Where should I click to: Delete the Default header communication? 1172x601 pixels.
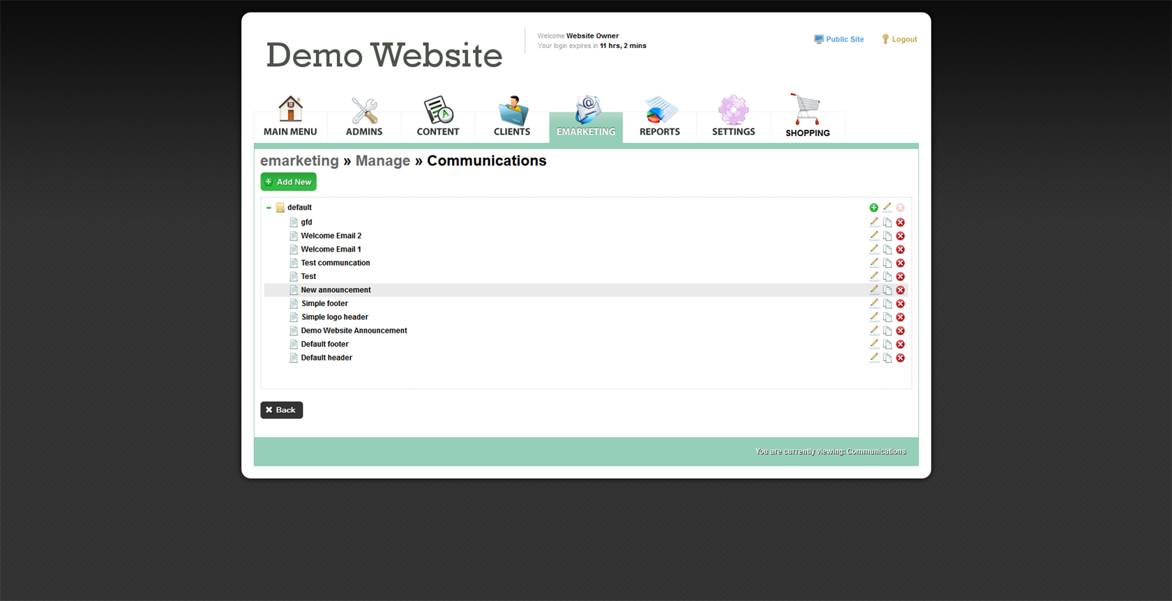pyautogui.click(x=901, y=358)
